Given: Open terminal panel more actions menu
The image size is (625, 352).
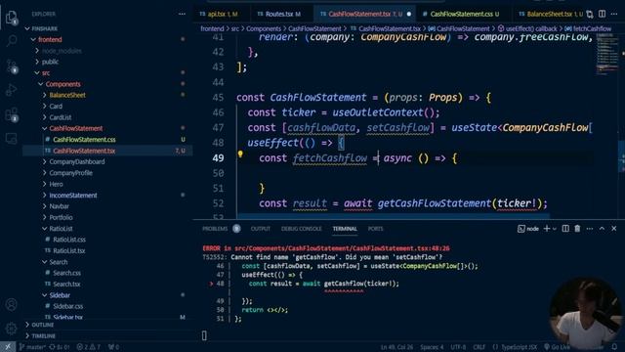Looking at the screenshot, I should [590, 229].
